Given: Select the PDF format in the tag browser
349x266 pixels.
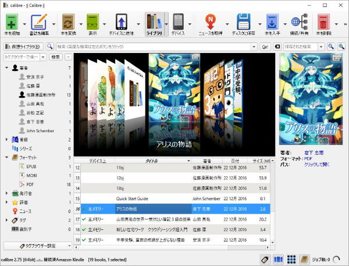Looking at the screenshot, I should pos(30,184).
